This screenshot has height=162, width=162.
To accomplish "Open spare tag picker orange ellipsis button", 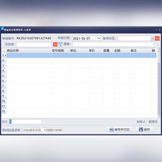I will 157,38.
